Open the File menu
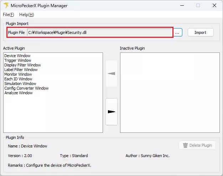223x176 pixels. point(9,15)
